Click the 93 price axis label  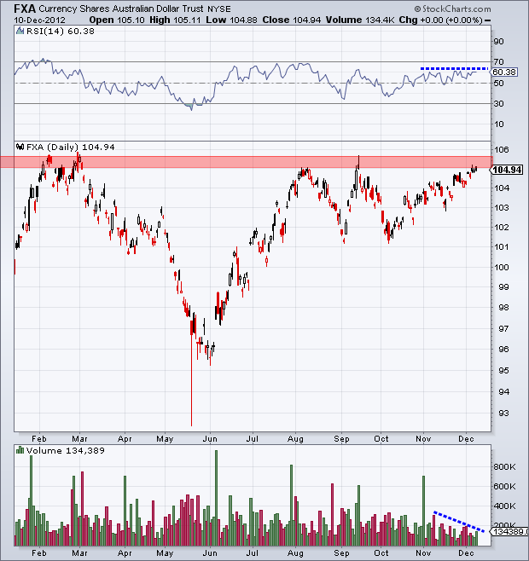pyautogui.click(x=503, y=414)
